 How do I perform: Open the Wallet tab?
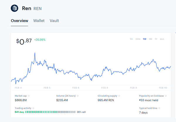tap(39, 21)
